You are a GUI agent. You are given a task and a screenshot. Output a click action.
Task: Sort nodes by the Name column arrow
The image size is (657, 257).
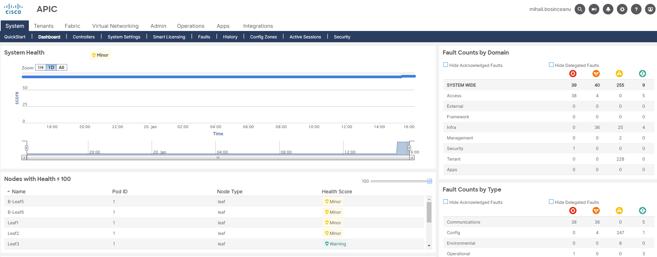point(8,192)
